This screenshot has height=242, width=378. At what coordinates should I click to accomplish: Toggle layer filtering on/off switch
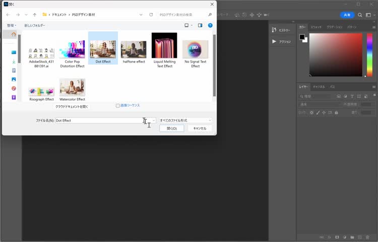click(374, 95)
